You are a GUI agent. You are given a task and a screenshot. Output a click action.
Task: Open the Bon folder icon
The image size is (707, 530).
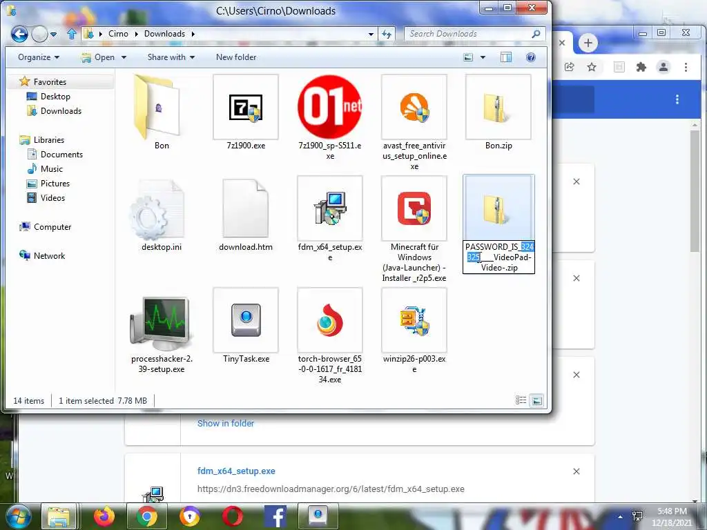coord(158,107)
